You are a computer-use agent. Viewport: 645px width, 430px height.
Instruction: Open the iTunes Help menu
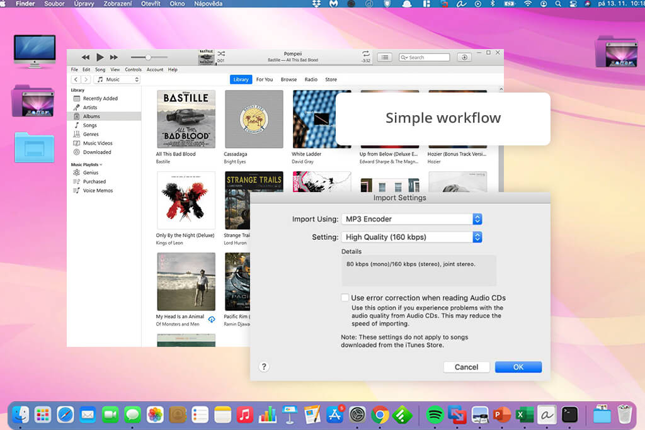[x=173, y=69]
